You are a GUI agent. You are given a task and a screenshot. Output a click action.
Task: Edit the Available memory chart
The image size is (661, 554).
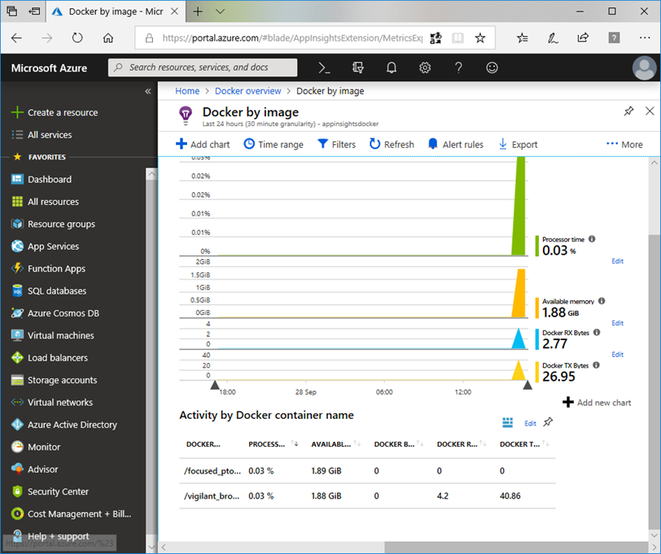pos(617,323)
